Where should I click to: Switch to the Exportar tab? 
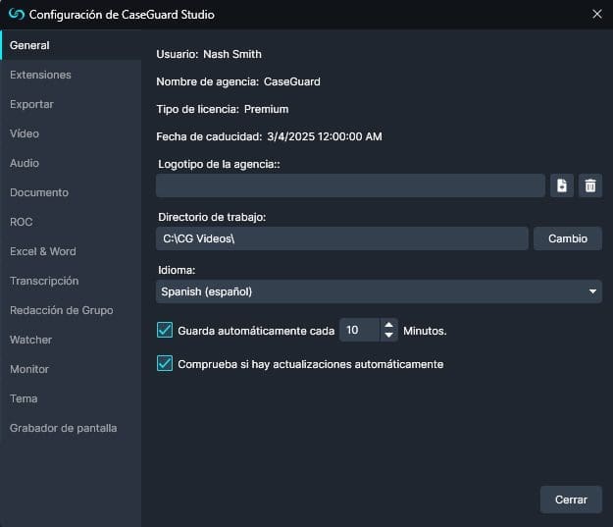(31, 104)
